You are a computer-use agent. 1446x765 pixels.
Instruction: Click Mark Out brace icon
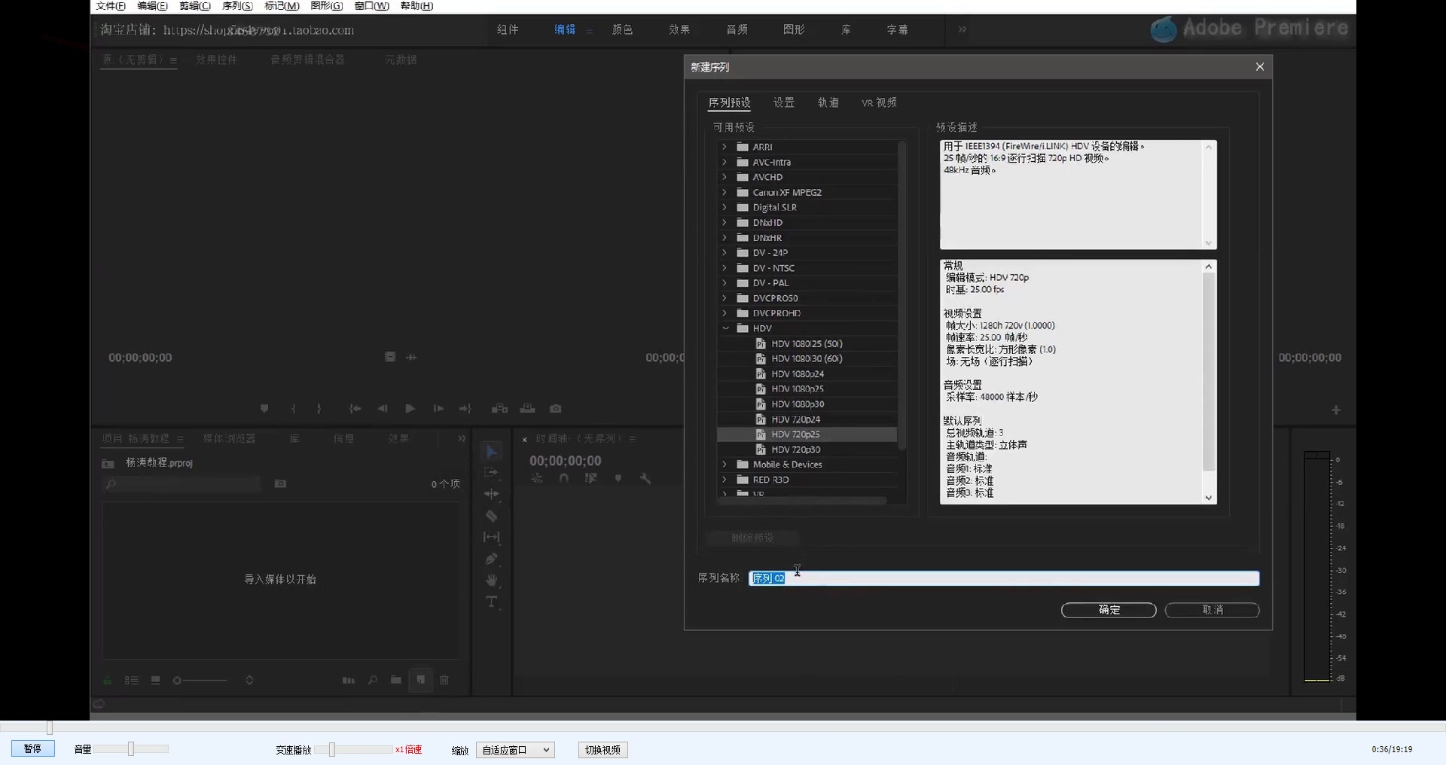(319, 409)
